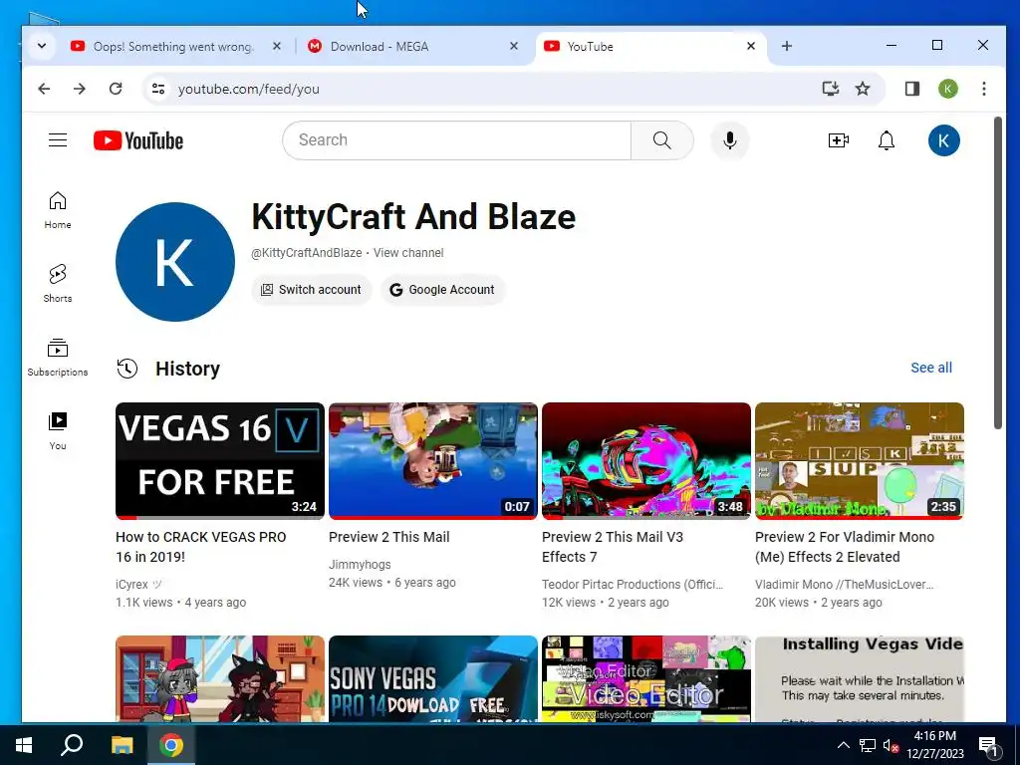
Task: Open taskbar search
Action: 72,745
